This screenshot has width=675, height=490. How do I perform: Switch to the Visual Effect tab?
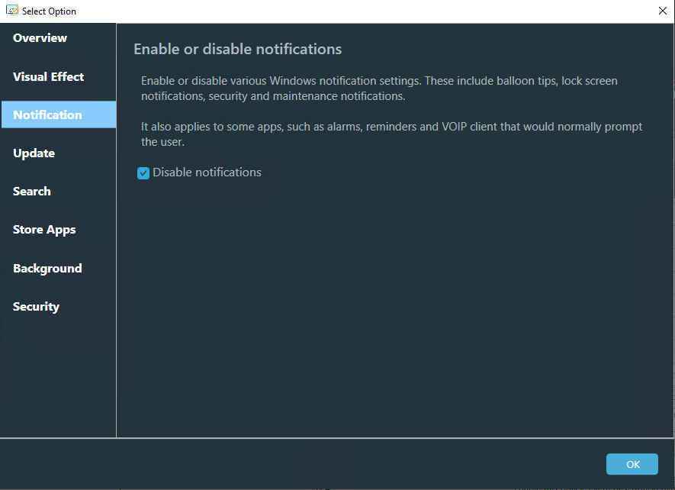(x=48, y=77)
